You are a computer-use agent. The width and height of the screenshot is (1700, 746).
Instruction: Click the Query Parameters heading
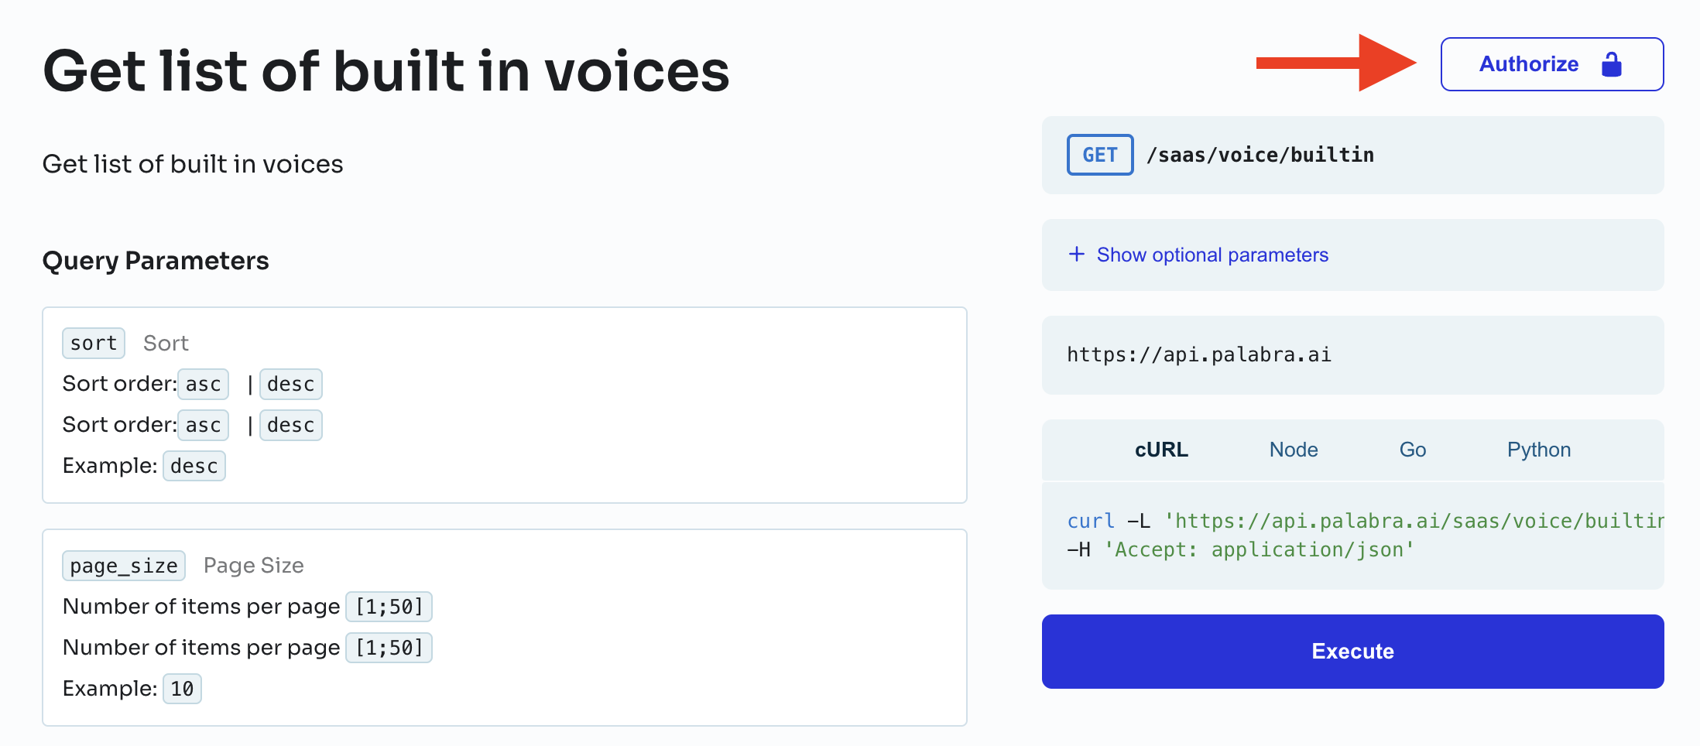pyautogui.click(x=156, y=261)
